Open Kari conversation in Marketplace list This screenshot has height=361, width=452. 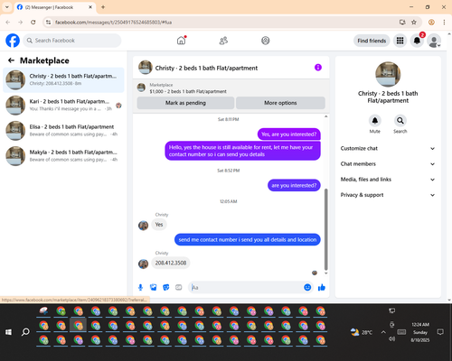click(x=63, y=106)
